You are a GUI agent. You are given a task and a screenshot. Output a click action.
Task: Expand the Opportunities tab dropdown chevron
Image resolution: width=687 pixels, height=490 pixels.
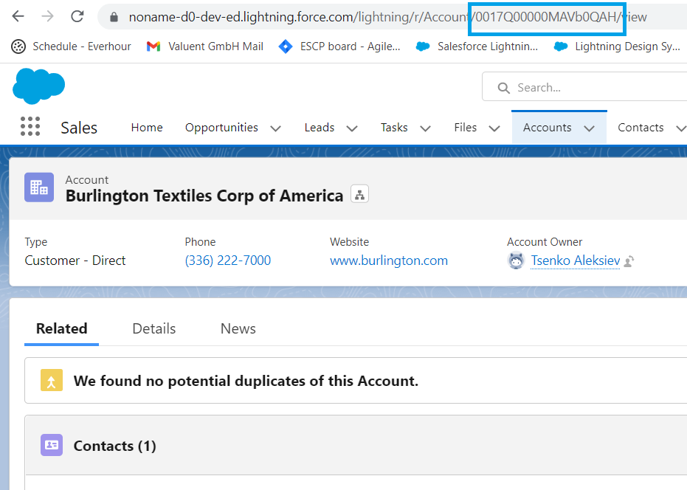tap(275, 128)
